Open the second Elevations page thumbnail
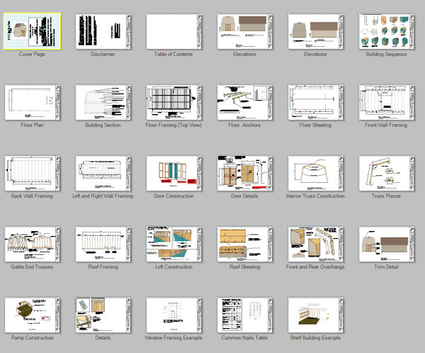Viewport: 425px width, 353px height. pos(315,31)
